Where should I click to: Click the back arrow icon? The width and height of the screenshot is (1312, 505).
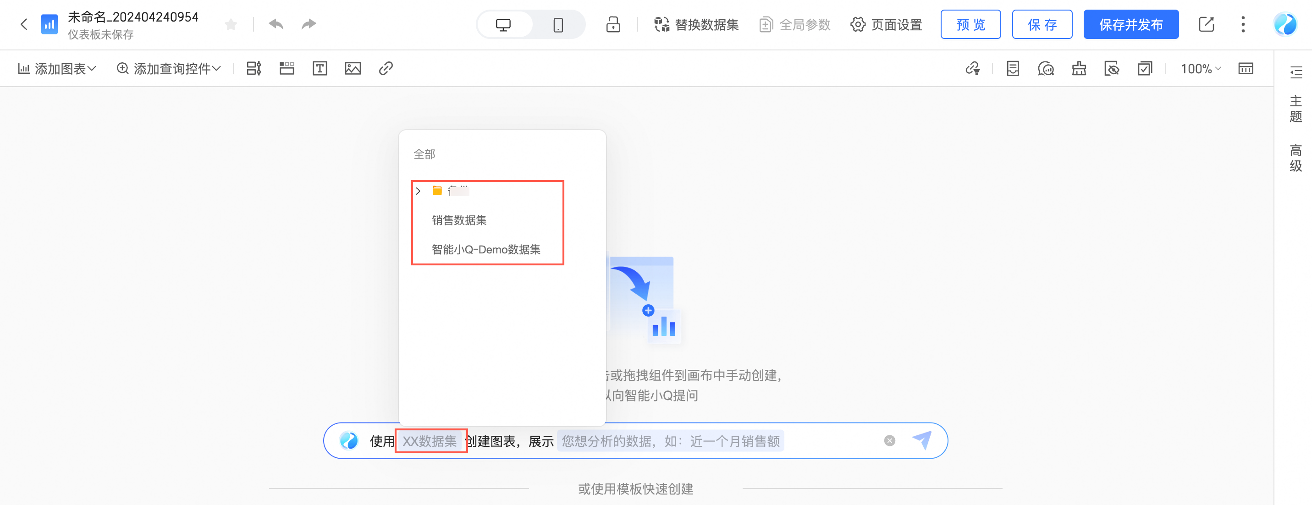(23, 24)
